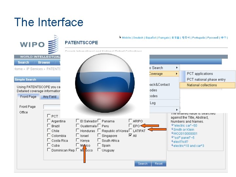The image size is (236, 177).
Task: Click the elect?icit? example query
Action: tap(181, 142)
